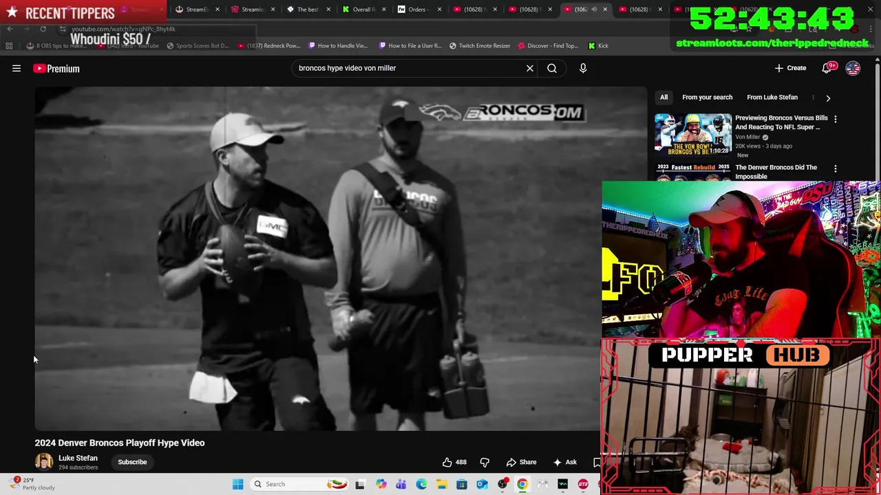881x495 pixels.
Task: Open the Discover - Find Top... bookmark
Action: [x=548, y=45]
